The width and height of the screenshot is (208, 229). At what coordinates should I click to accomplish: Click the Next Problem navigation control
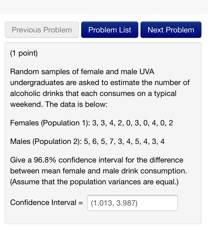tap(171, 30)
